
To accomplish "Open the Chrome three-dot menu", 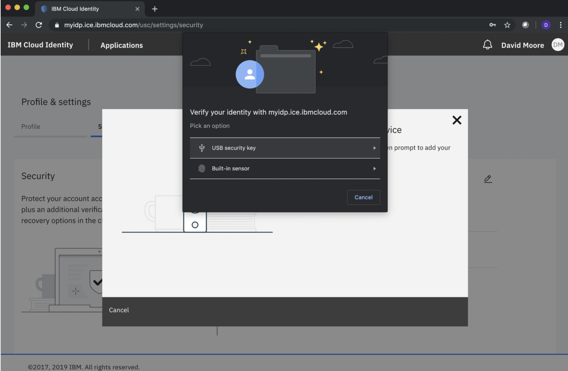I will (x=561, y=25).
